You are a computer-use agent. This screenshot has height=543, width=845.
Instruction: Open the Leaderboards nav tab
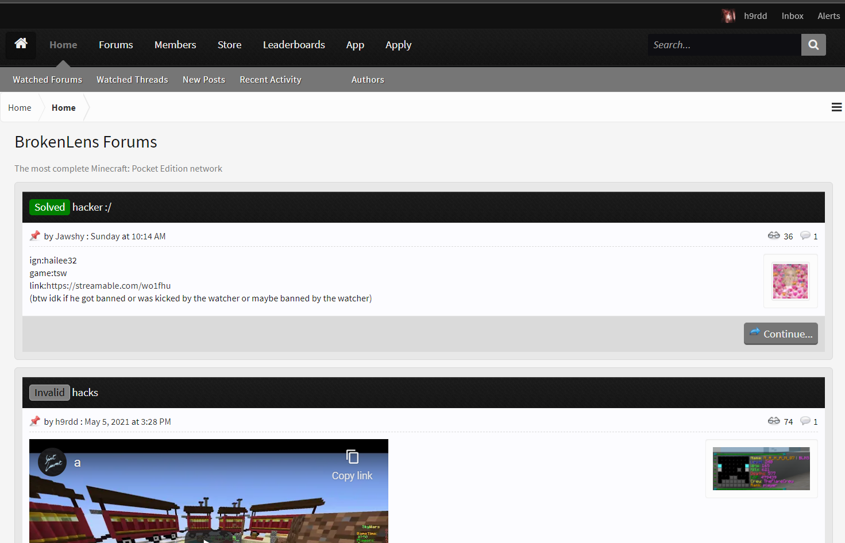tap(294, 45)
